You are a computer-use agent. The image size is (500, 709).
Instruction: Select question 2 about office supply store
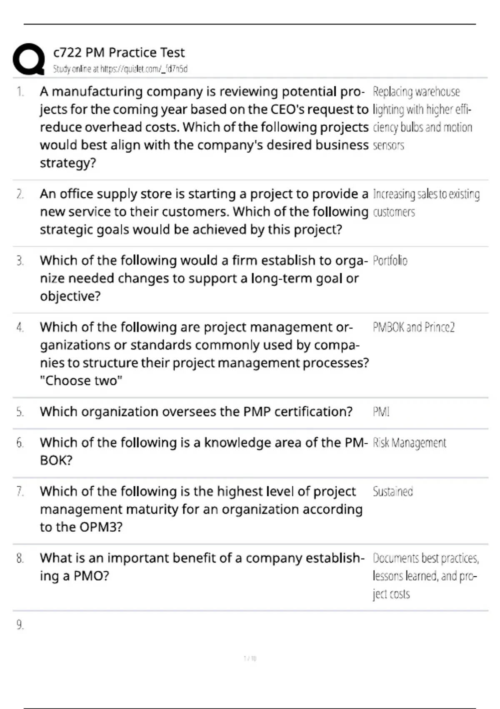204,212
